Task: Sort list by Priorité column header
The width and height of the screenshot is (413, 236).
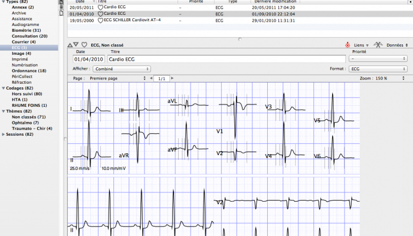Action: [x=196, y=2]
